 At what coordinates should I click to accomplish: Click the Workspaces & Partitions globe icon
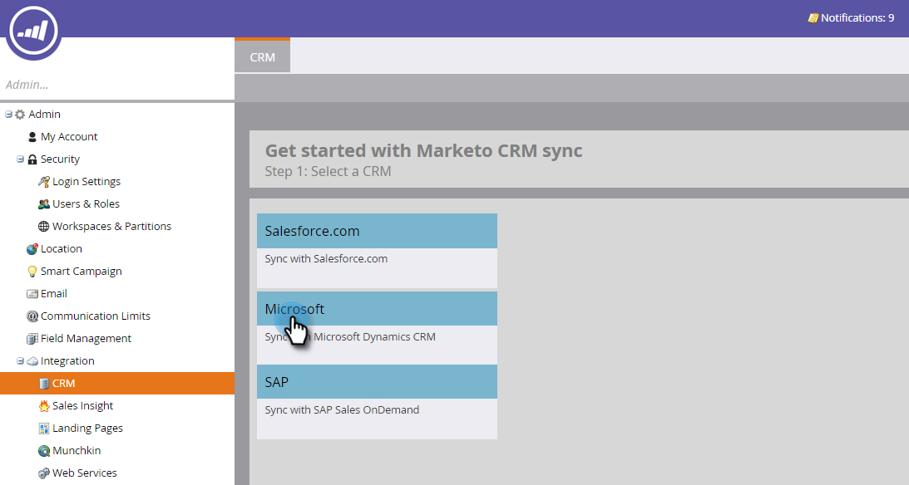tap(44, 227)
